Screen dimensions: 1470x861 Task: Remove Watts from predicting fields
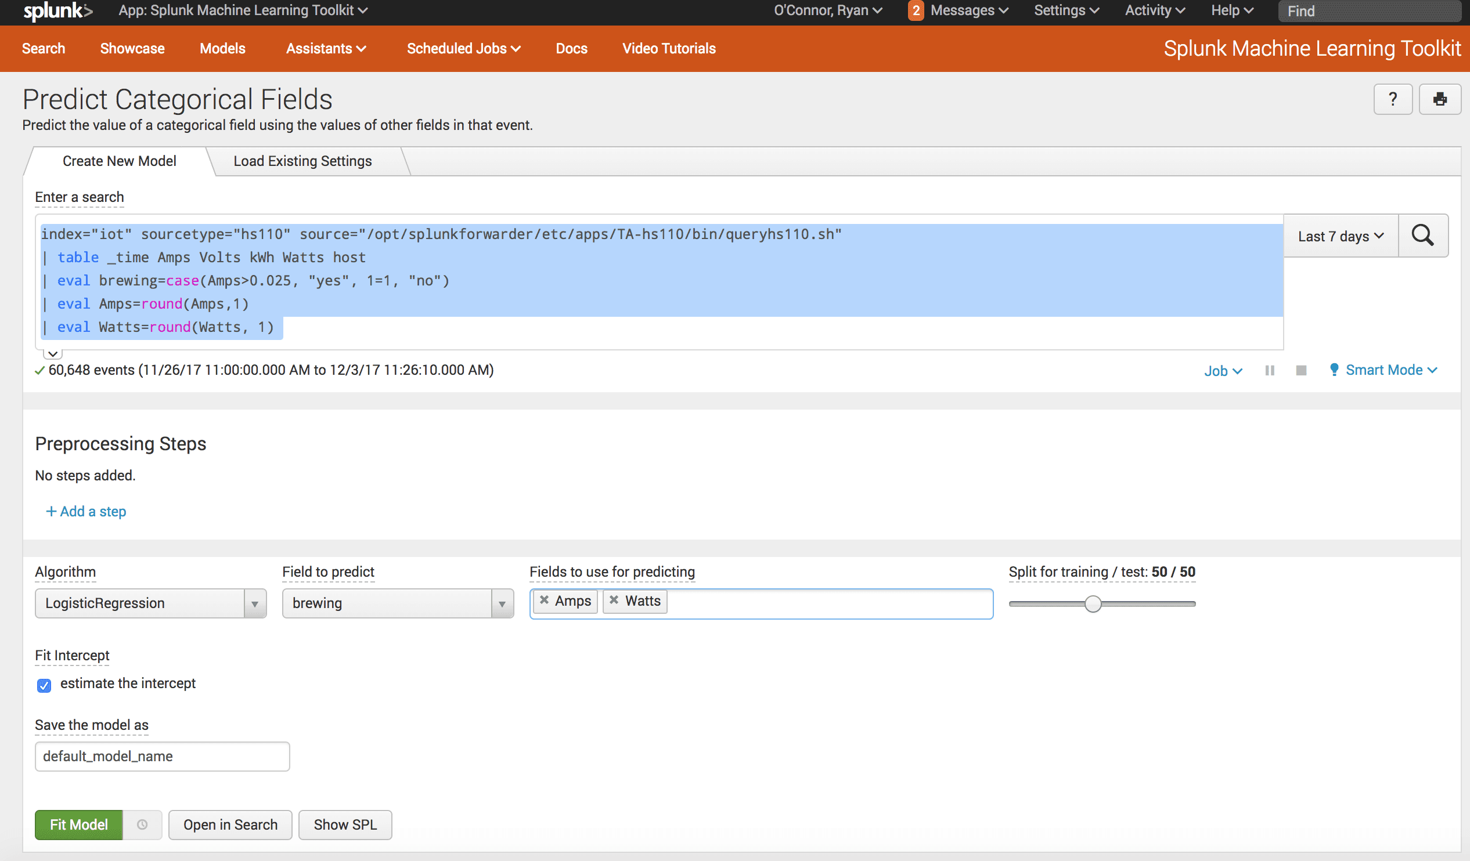coord(614,600)
